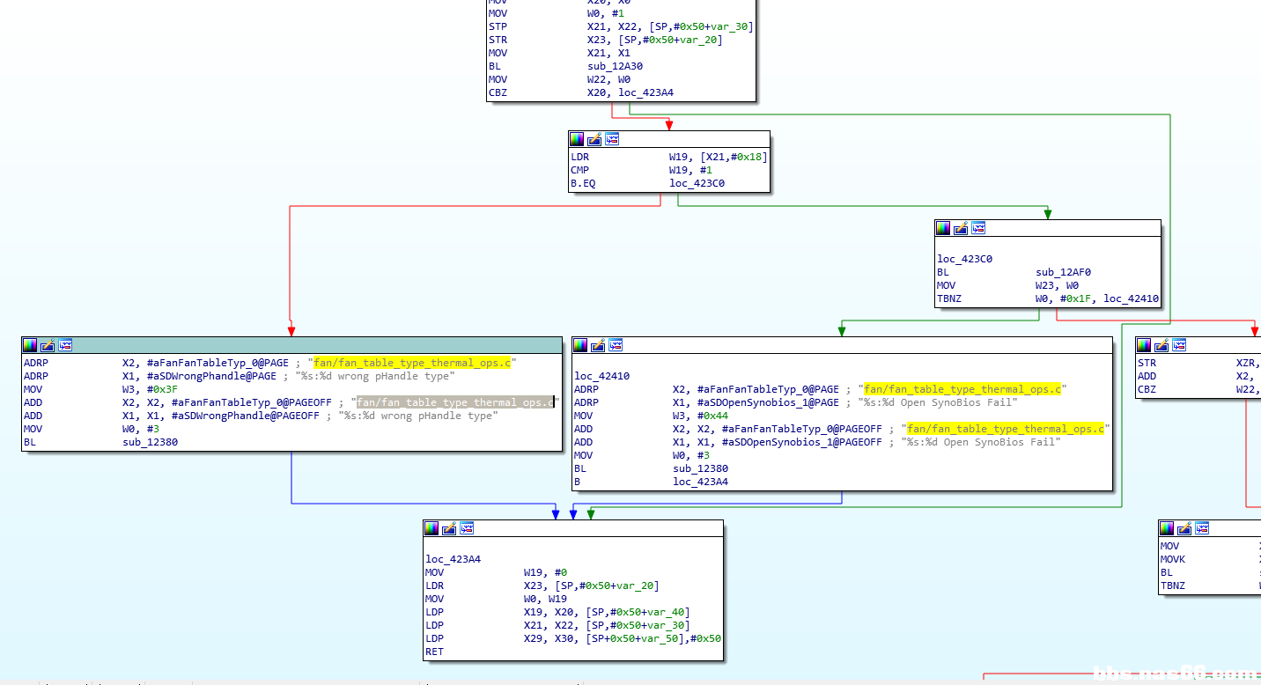This screenshot has height=685, width=1261.
Task: Click sub_12A30 in the BL instruction
Action: tap(616, 66)
